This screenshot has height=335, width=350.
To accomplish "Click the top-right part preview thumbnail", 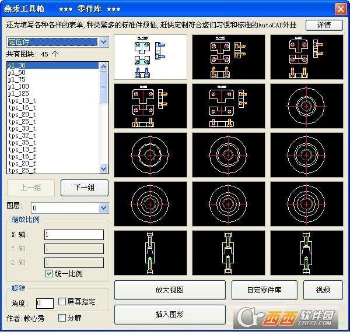I will click(x=306, y=57).
